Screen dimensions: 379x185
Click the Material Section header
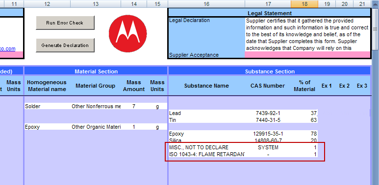click(x=96, y=71)
